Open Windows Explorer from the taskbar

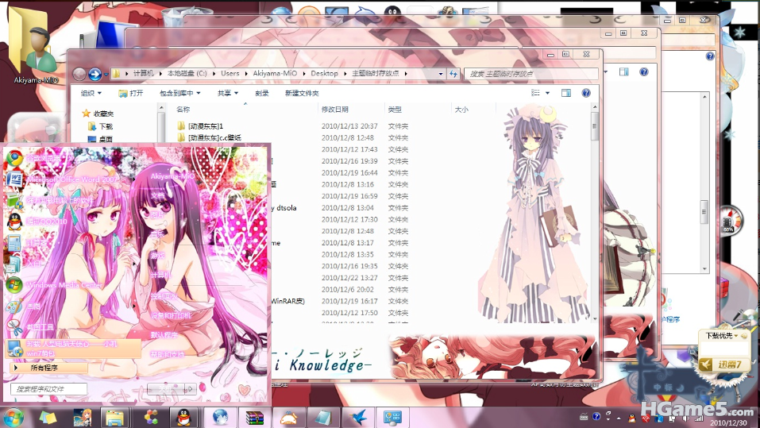[115, 418]
